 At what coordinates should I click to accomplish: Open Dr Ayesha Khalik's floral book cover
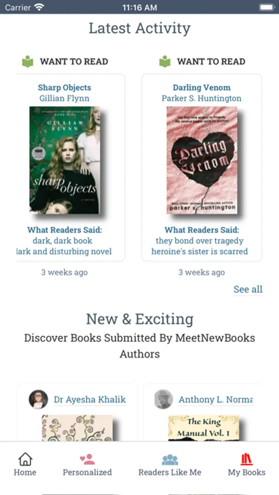point(77,428)
